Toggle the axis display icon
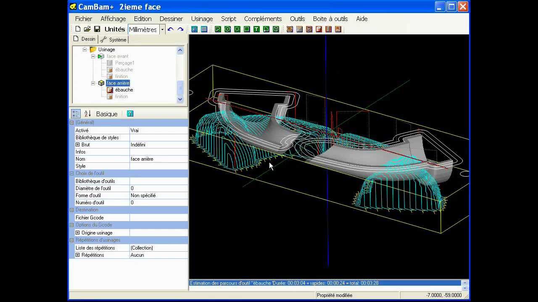 [x=194, y=29]
